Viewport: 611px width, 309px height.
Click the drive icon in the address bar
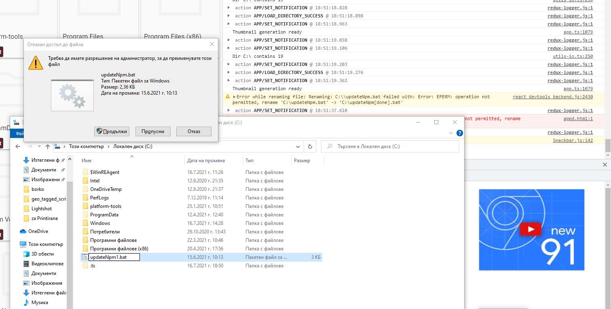(x=58, y=146)
